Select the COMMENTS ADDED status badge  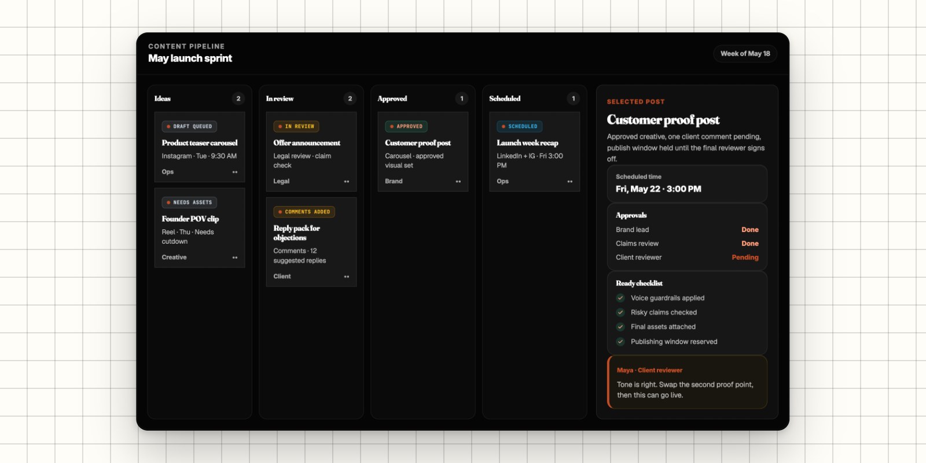click(x=304, y=212)
